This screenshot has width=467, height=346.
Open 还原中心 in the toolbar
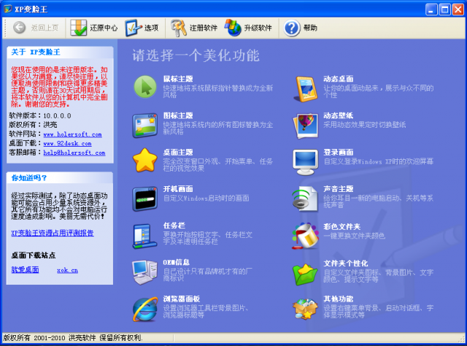click(93, 28)
